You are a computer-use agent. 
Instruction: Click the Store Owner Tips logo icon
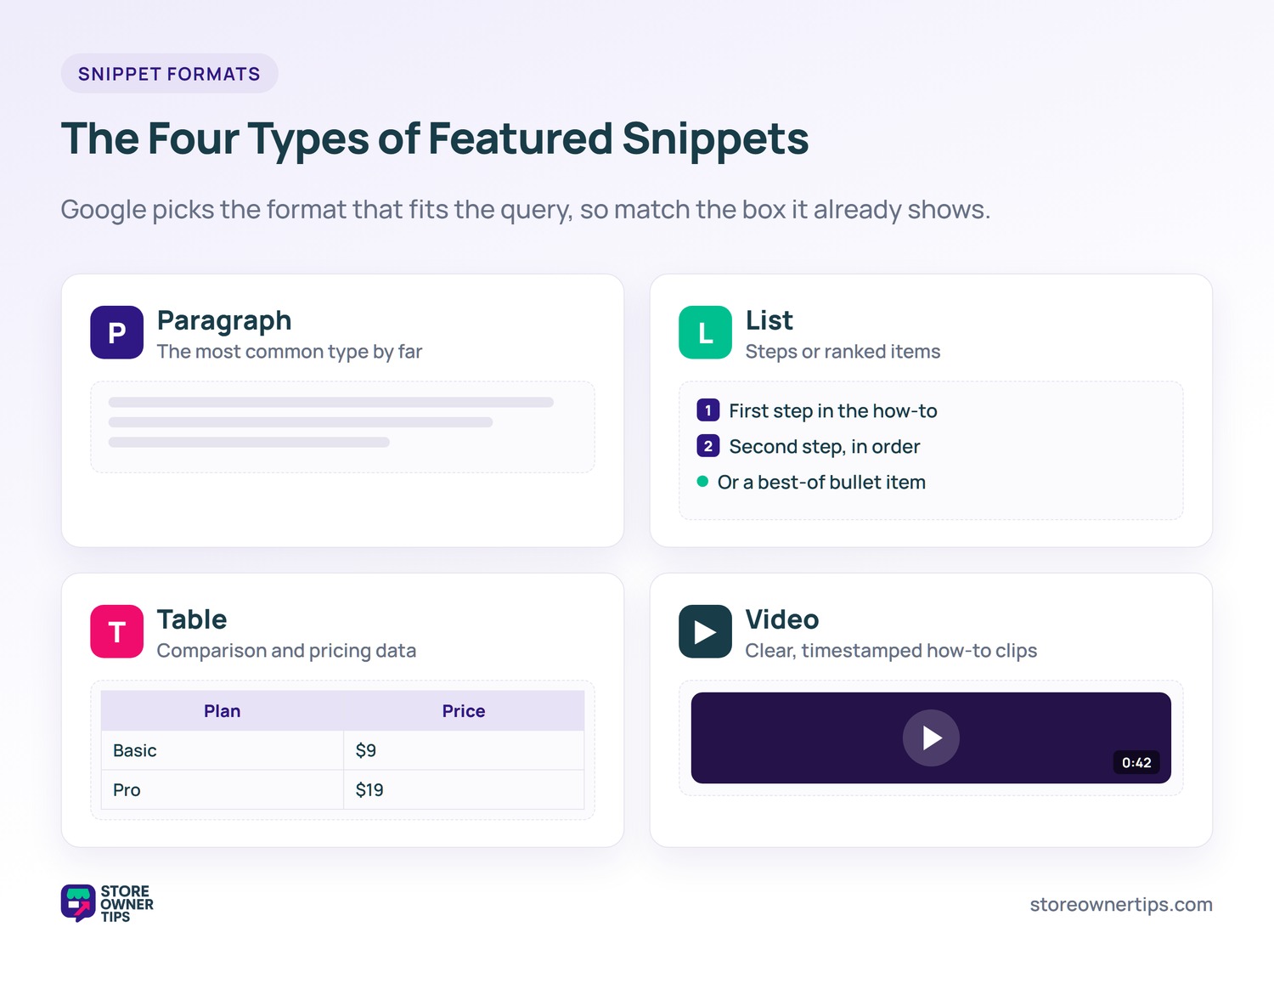78,903
